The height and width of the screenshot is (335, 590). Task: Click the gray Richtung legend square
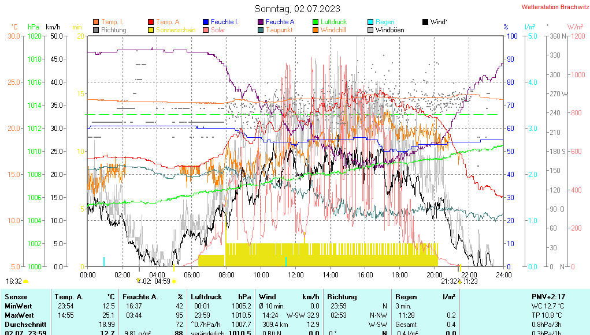tap(96, 29)
